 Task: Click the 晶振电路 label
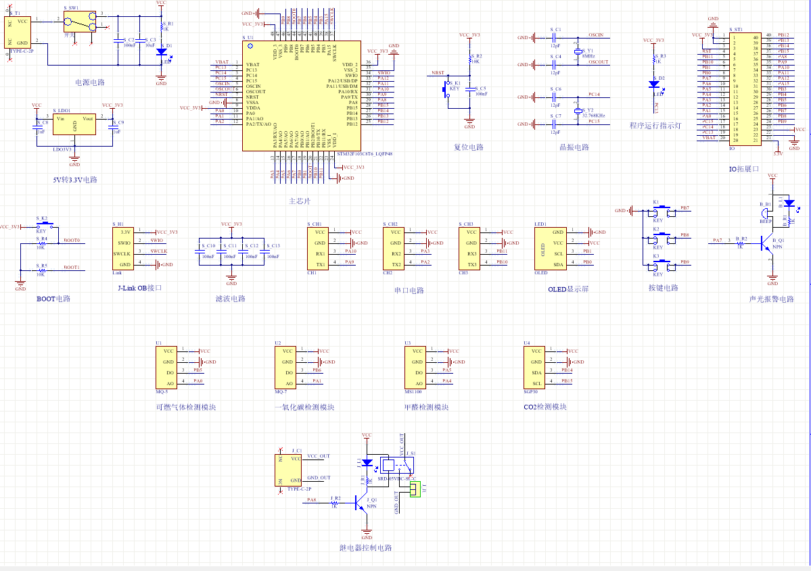[574, 147]
